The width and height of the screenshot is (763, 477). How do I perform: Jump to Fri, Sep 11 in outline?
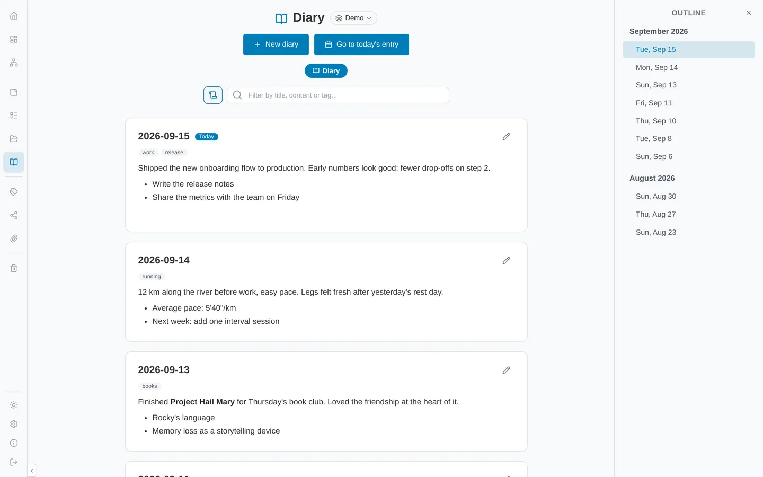[x=689, y=103]
